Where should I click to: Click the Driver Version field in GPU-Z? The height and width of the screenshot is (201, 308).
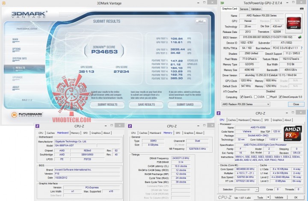[x=271, y=75]
